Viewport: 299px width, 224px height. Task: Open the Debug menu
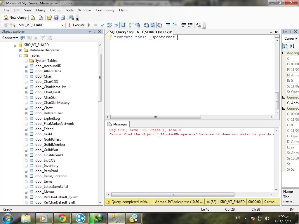pyautogui.click(x=55, y=10)
